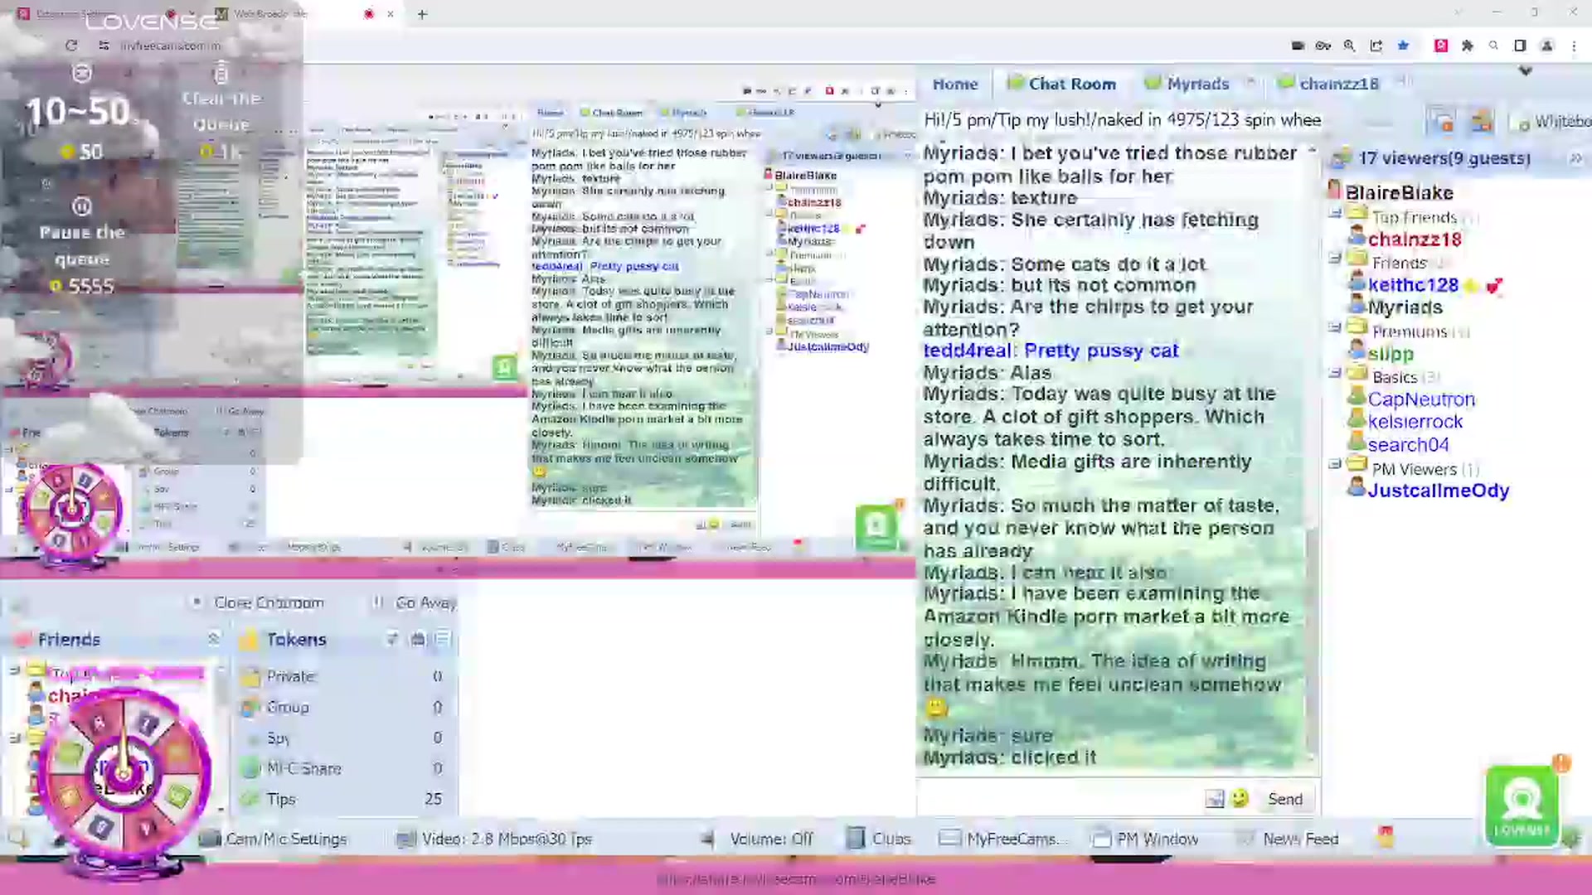Open the Lovense extension green button
This screenshot has height=895, width=1592.
click(1522, 805)
